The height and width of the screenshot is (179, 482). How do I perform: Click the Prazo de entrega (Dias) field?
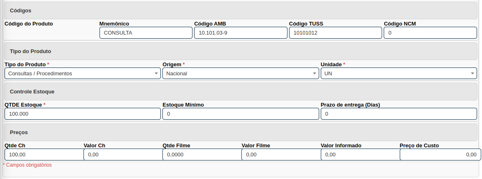pos(399,114)
